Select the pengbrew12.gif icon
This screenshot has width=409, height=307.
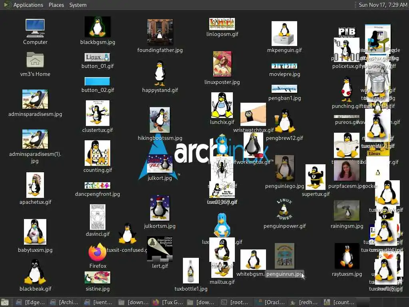284,121
